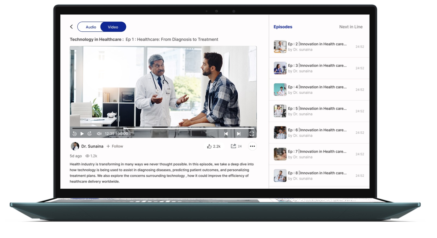Skip forward 10 seconds in the video

point(90,134)
